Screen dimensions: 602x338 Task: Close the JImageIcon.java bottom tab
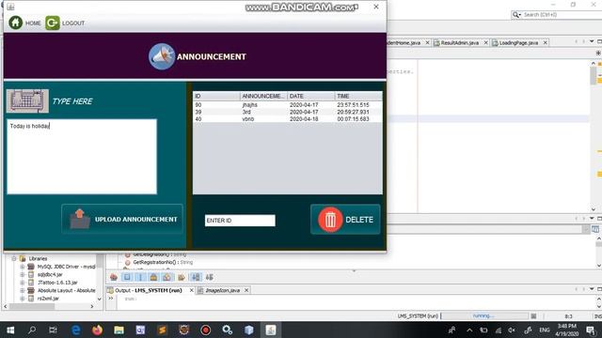(246, 290)
